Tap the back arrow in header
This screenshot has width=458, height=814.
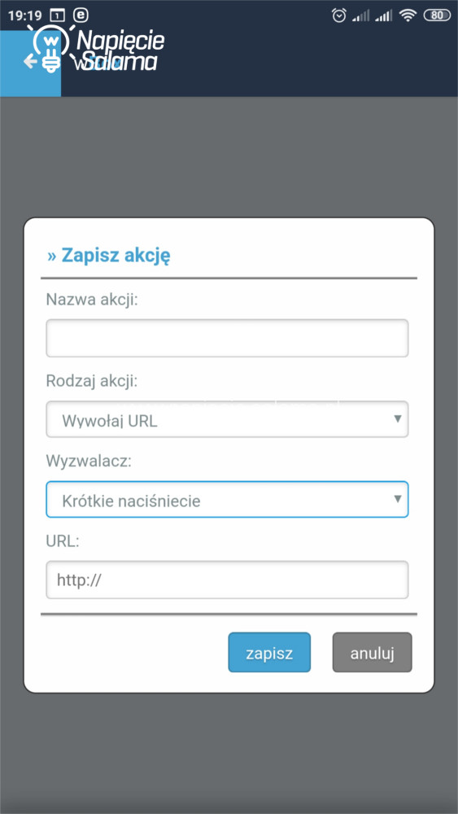(x=30, y=63)
